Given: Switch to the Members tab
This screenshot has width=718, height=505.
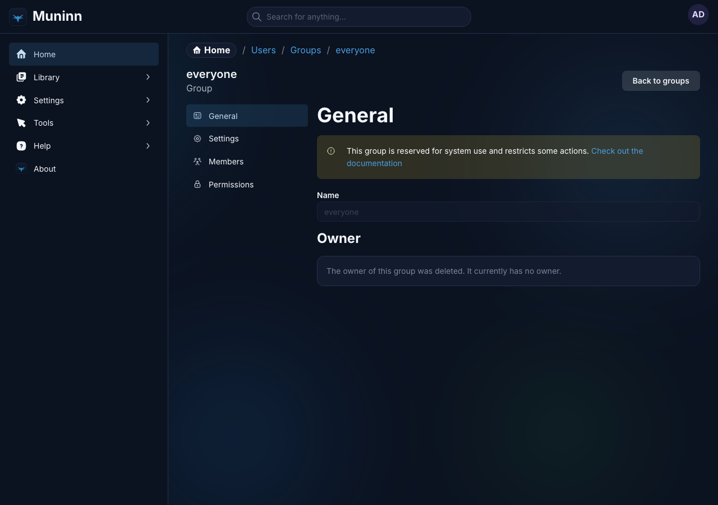Looking at the screenshot, I should [x=247, y=162].
